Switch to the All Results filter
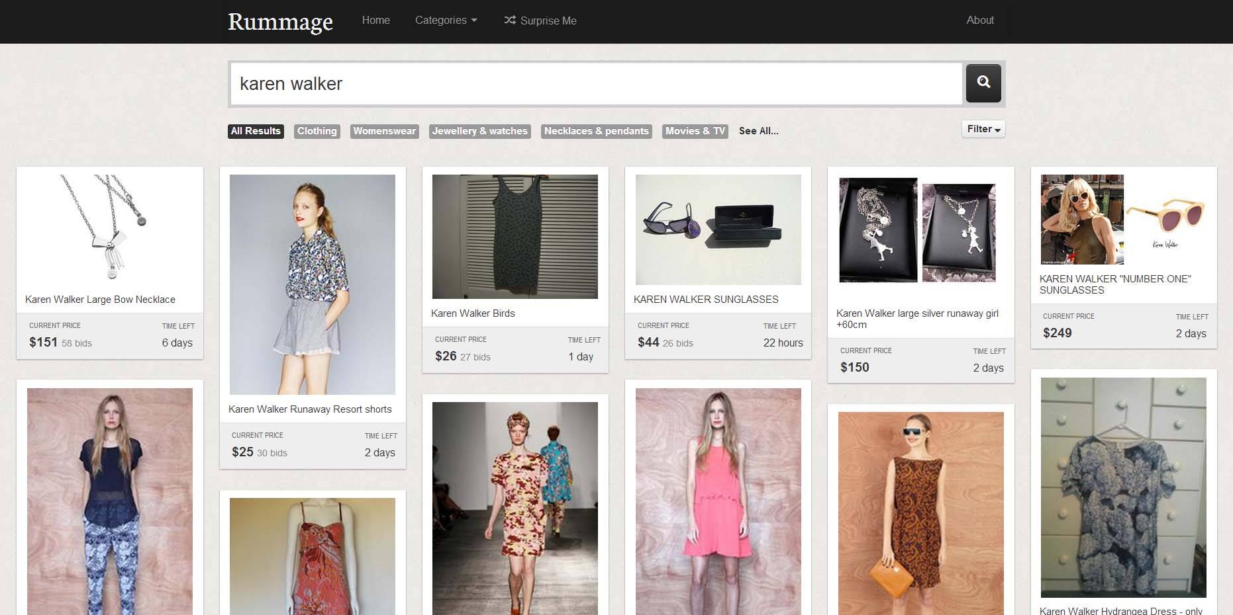The width and height of the screenshot is (1233, 615). point(256,131)
